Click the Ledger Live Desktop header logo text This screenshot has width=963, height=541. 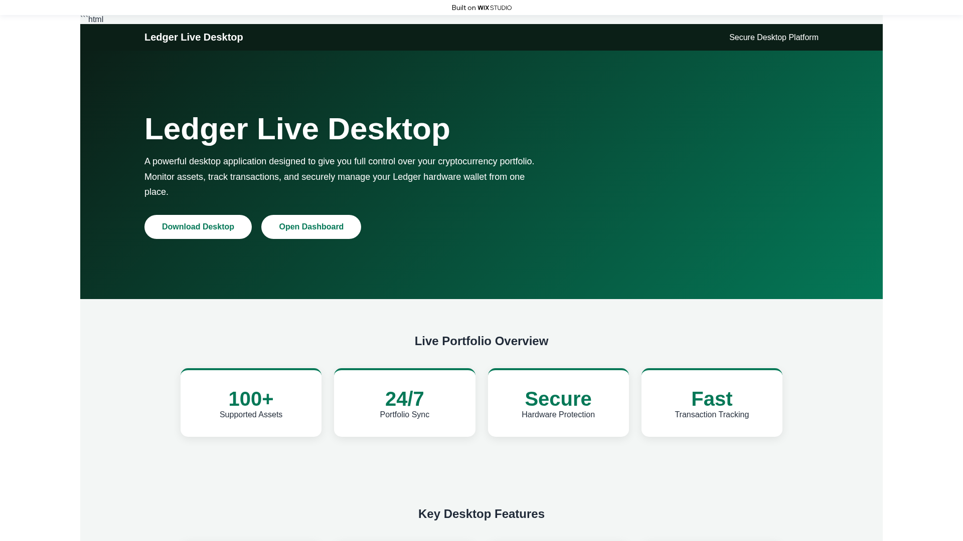[x=194, y=37]
